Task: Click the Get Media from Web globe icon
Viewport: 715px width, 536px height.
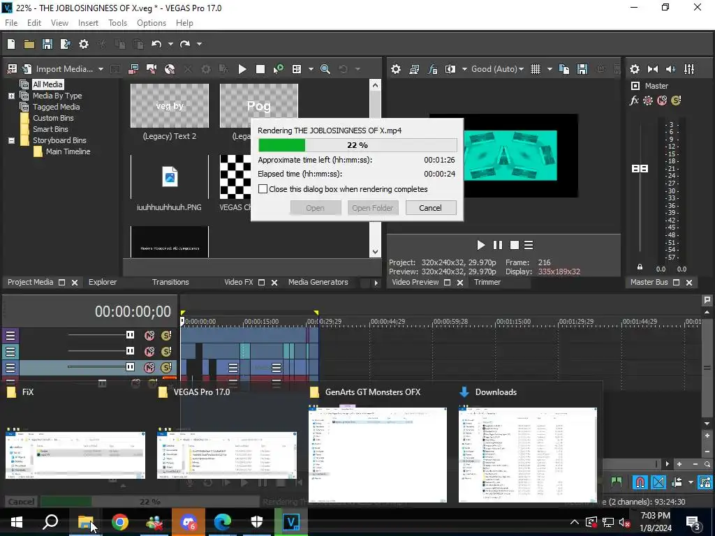Action: tap(170, 69)
